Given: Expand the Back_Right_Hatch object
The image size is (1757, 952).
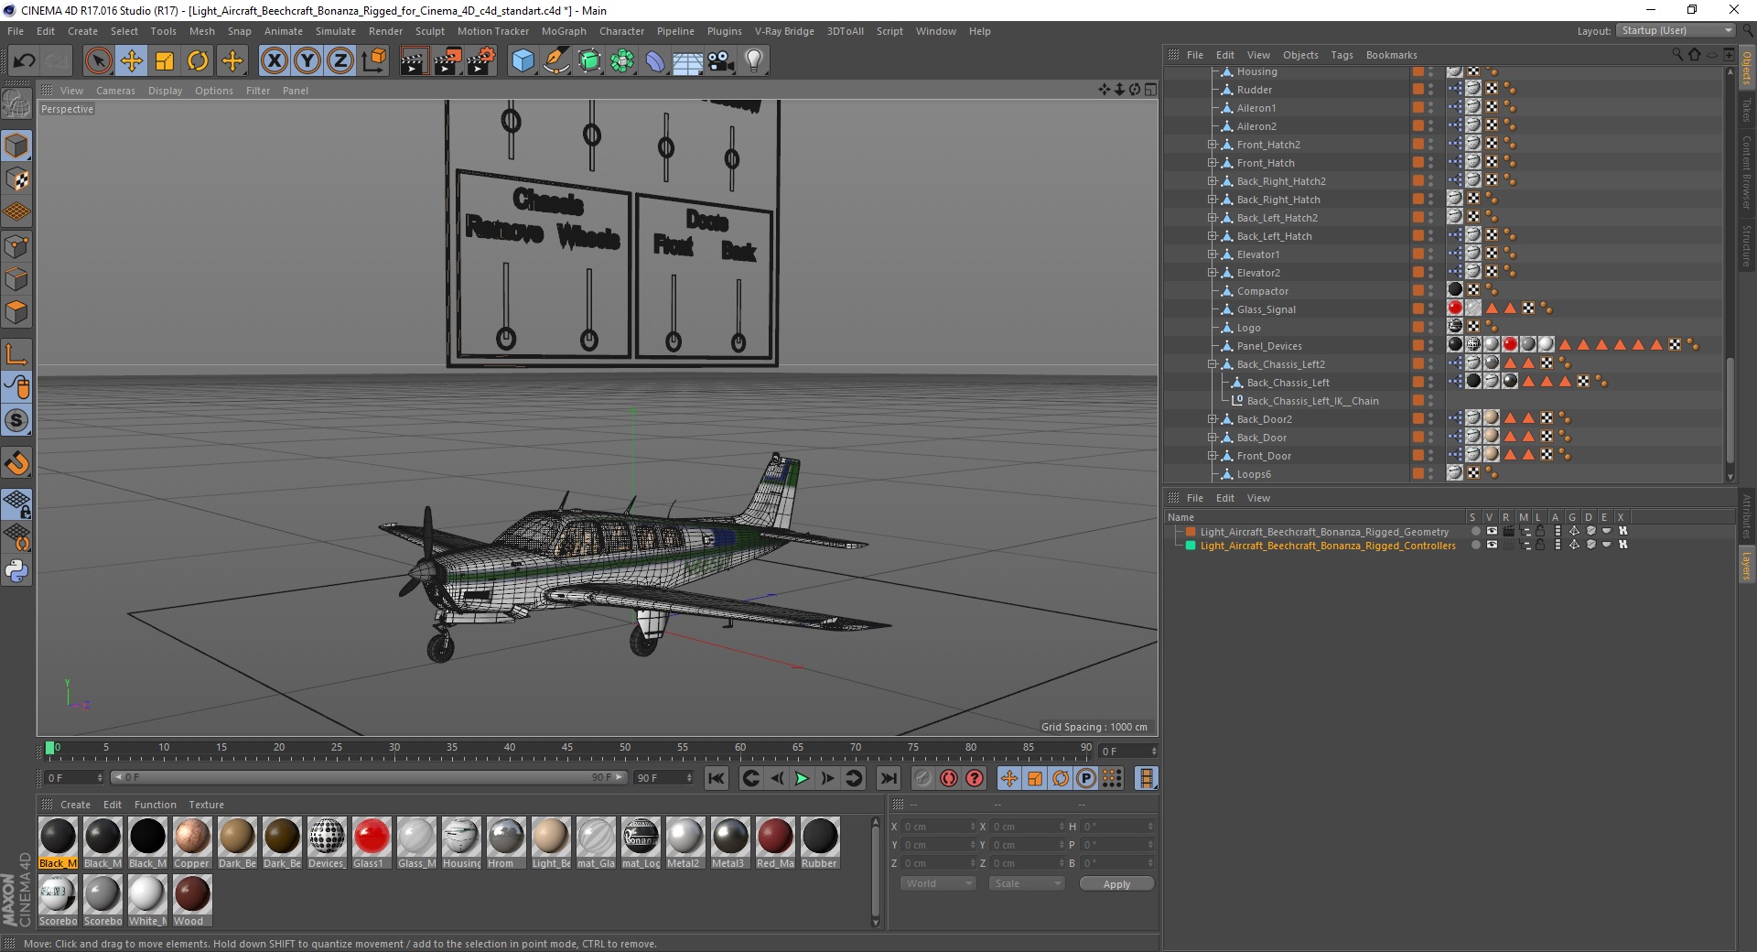Looking at the screenshot, I should coord(1212,200).
